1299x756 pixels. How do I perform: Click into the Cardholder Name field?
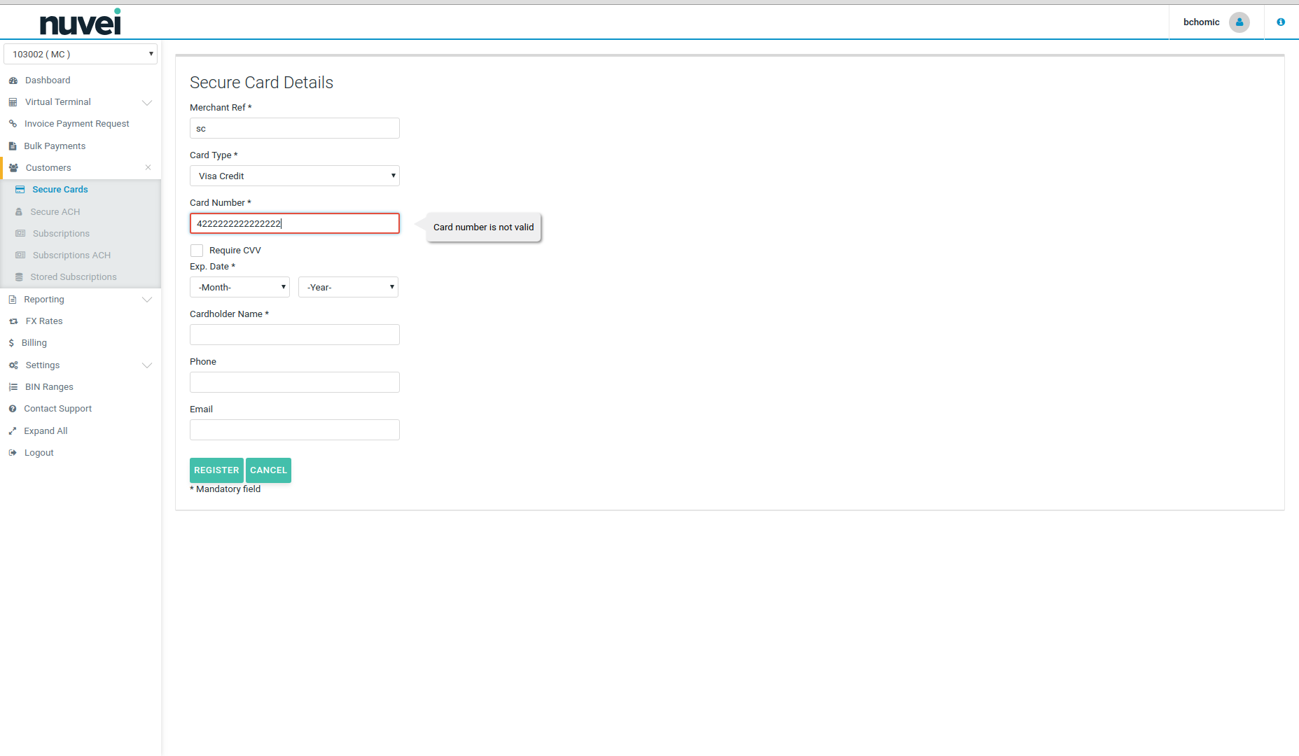click(294, 335)
